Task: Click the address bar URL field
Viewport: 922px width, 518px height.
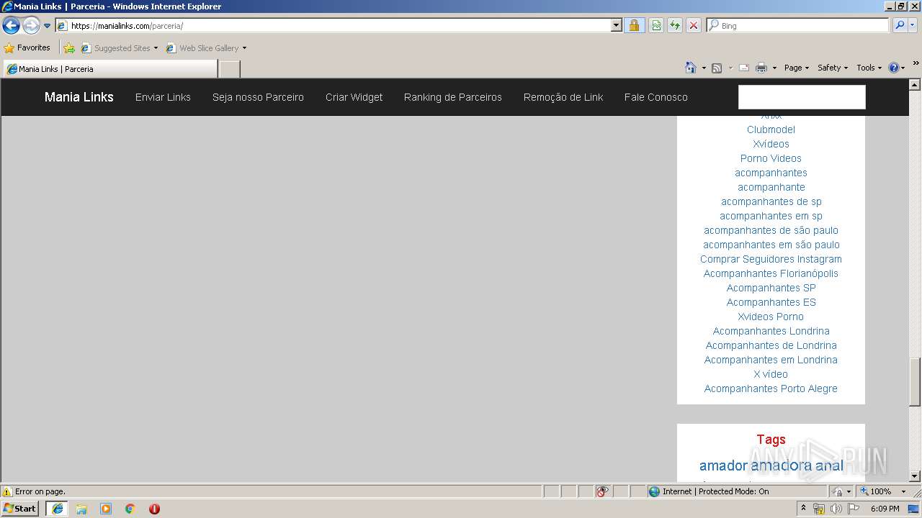Action: [x=334, y=25]
